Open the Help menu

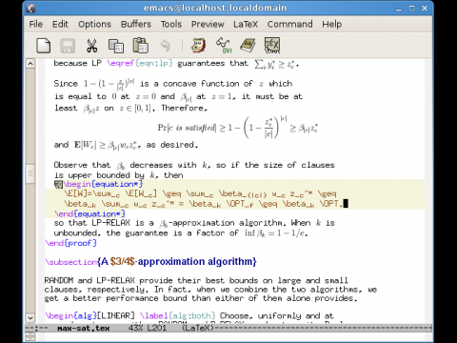331,24
